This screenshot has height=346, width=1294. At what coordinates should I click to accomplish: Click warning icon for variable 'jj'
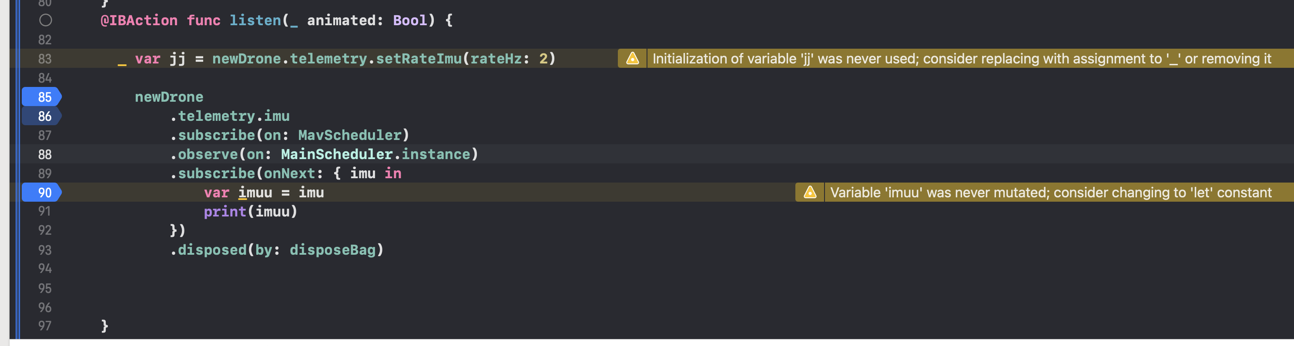pyautogui.click(x=633, y=58)
